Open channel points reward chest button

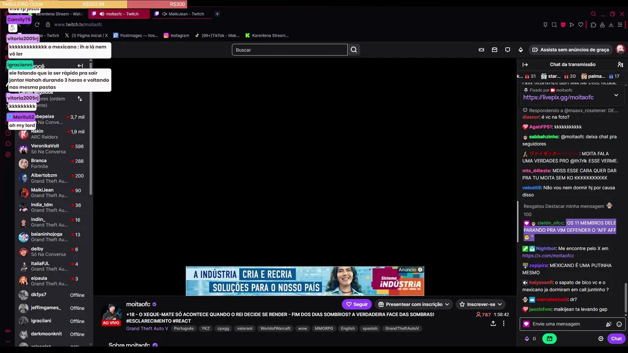549,338
